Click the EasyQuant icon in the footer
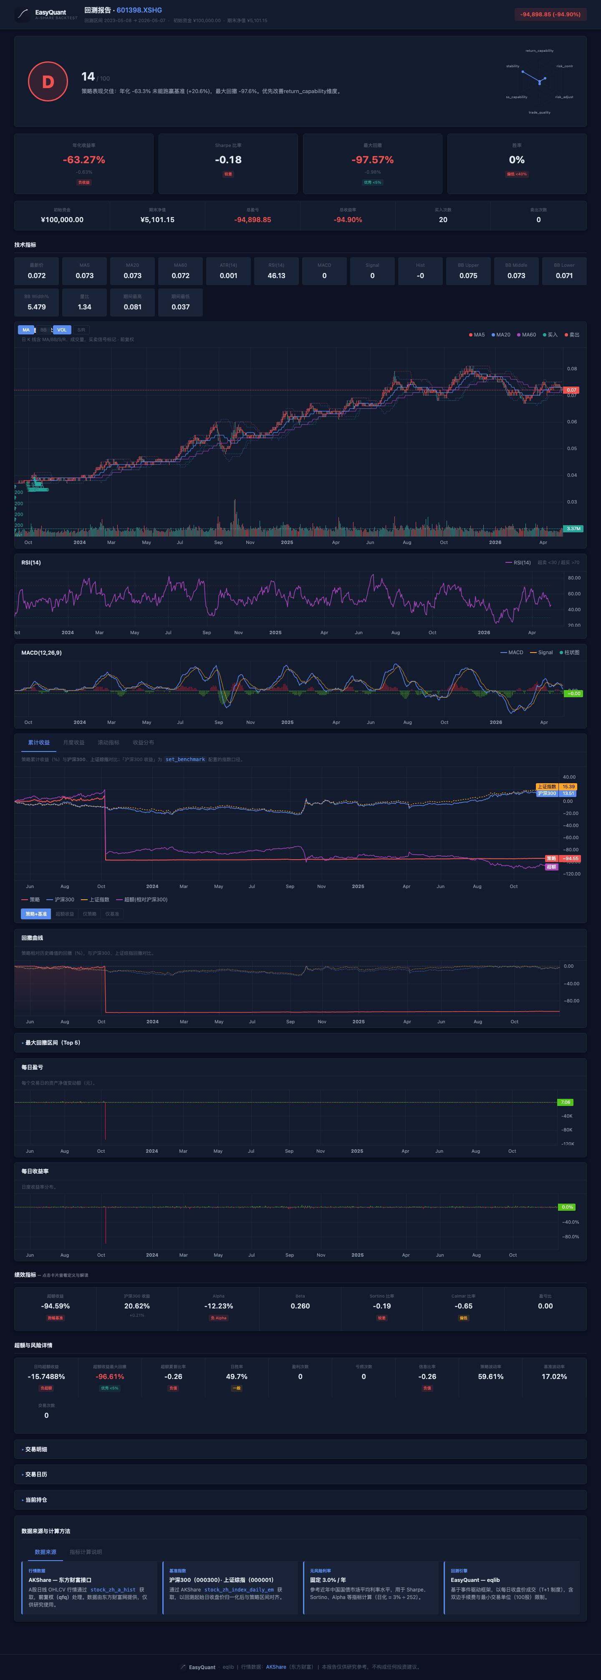Image resolution: width=601 pixels, height=1680 pixels. point(183,1666)
